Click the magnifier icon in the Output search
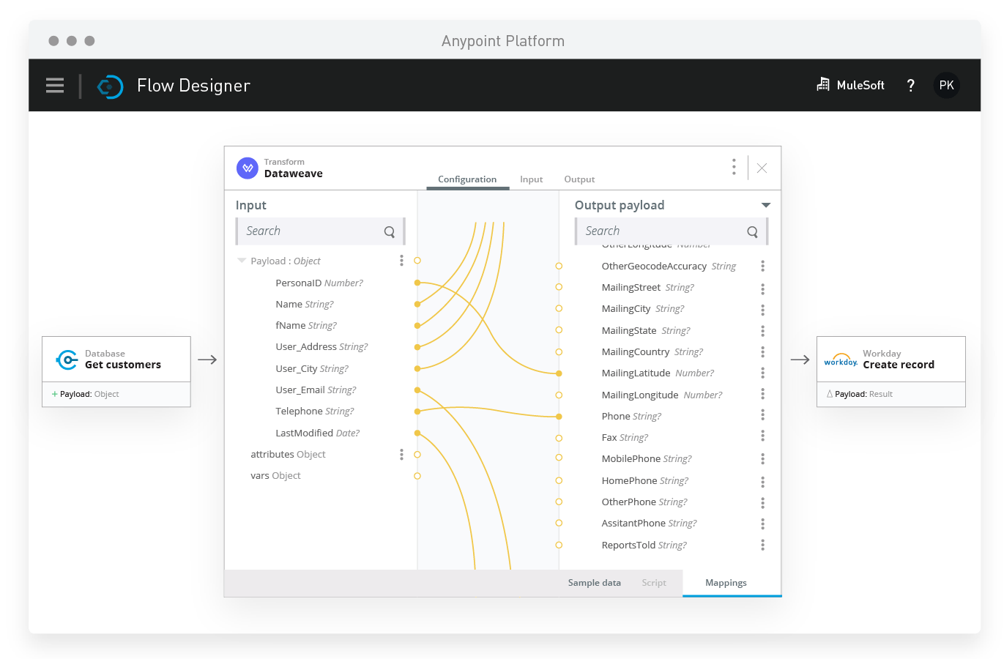The height and width of the screenshot is (659, 1004). [x=752, y=231]
